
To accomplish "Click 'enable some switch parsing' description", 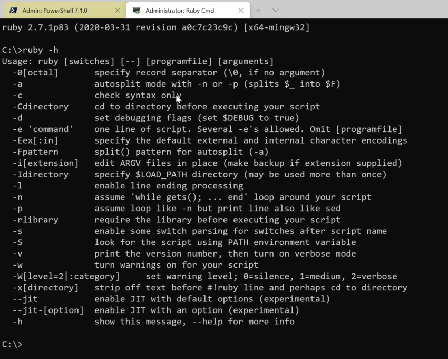I will (x=240, y=231).
